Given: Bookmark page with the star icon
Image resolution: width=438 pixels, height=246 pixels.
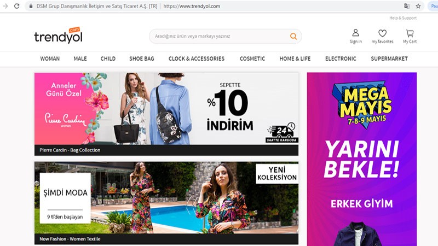Looking at the screenshot, I should tap(418, 6).
